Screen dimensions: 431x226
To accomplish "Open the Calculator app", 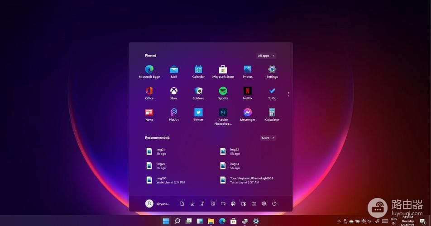I will point(272,115).
